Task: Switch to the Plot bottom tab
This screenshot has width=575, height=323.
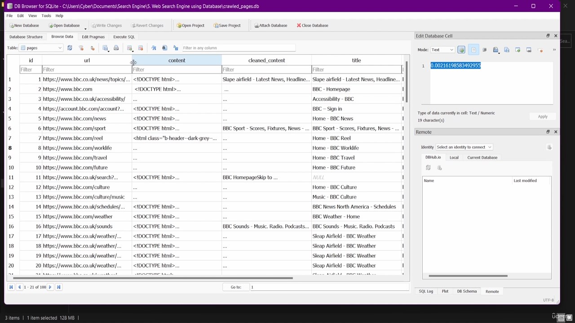Action: (x=445, y=292)
